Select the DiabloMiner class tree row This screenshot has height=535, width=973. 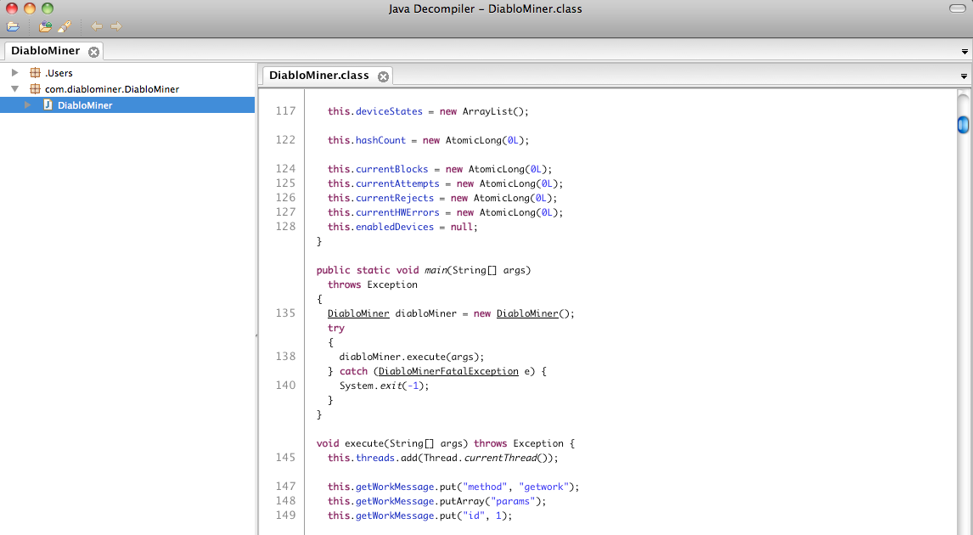click(x=127, y=105)
